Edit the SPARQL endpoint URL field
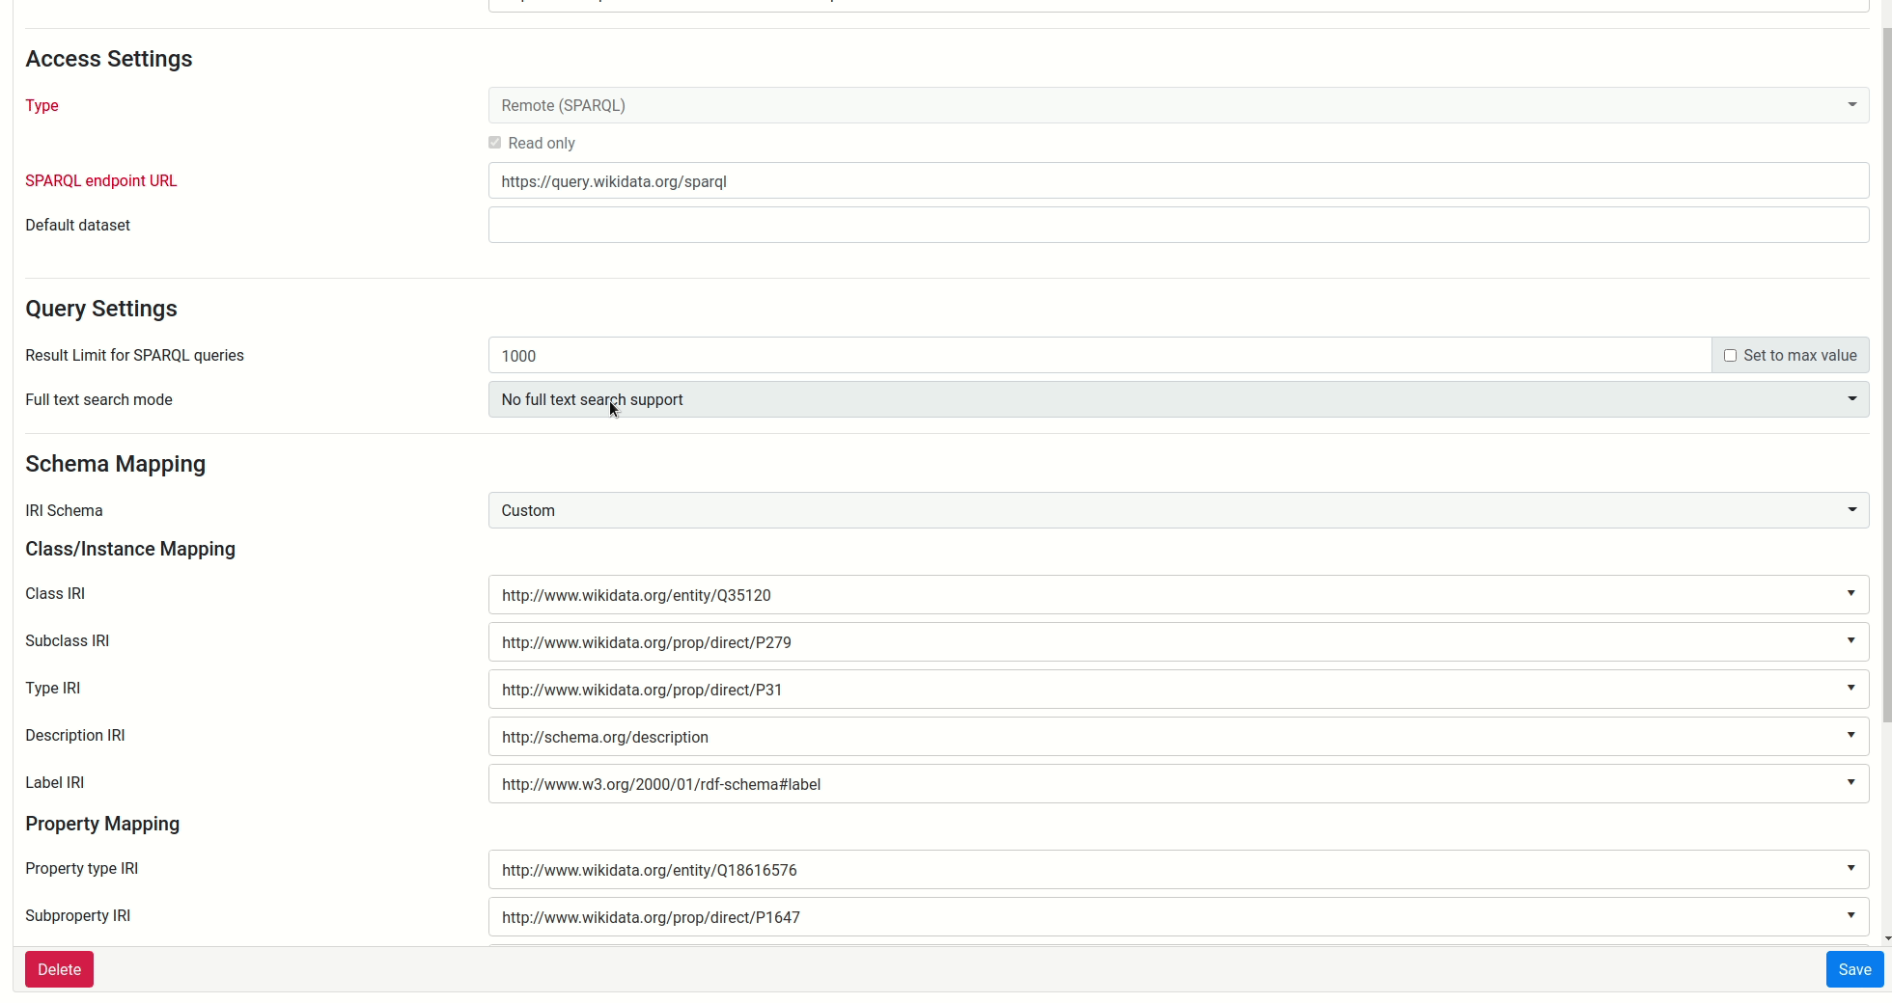 [x=965, y=180]
